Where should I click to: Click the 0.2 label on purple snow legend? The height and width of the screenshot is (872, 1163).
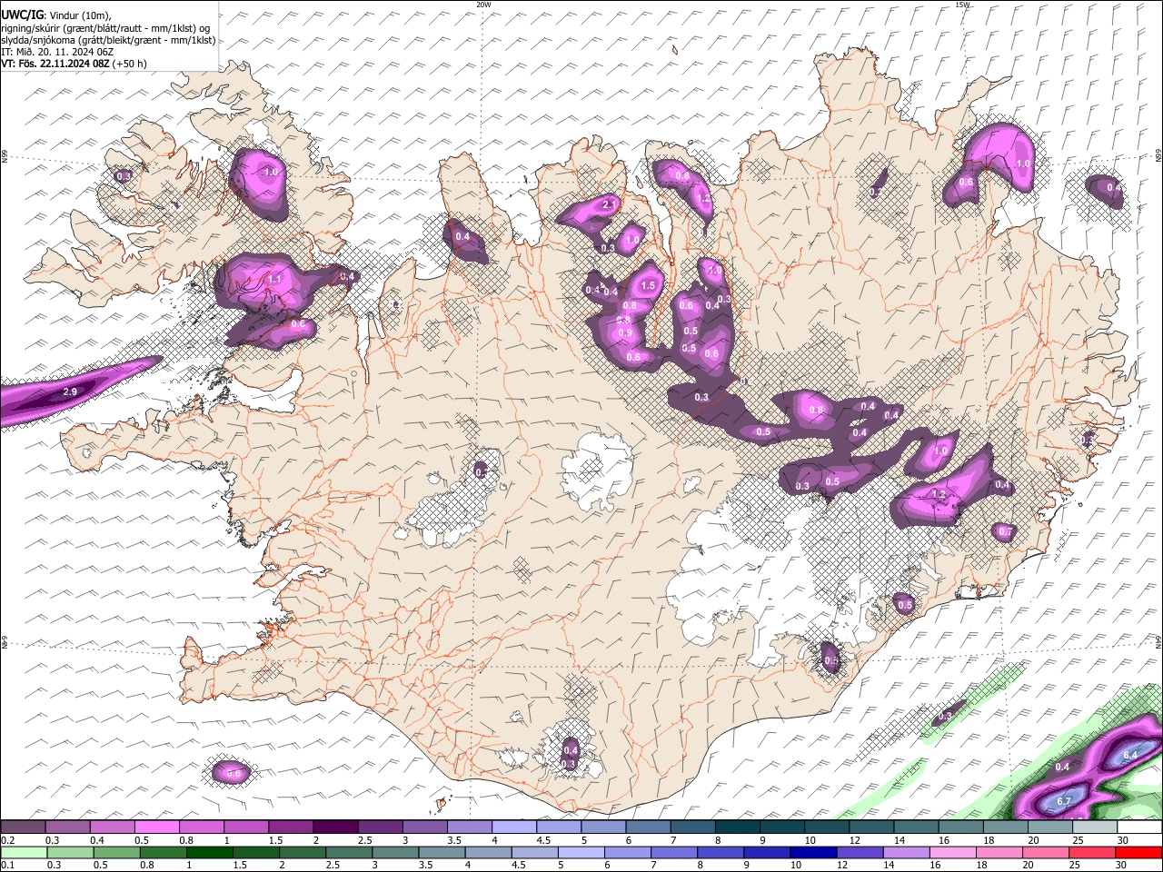coord(8,840)
